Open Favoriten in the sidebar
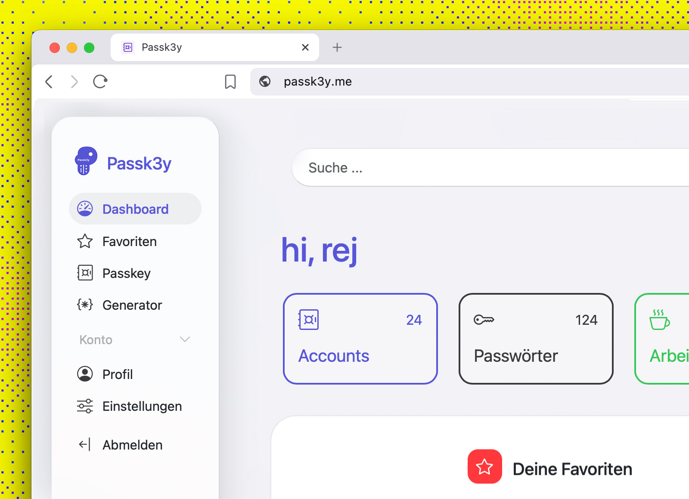This screenshot has width=689, height=499. pyautogui.click(x=135, y=241)
